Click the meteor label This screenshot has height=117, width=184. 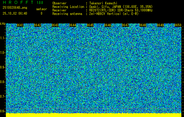pos(42,9)
